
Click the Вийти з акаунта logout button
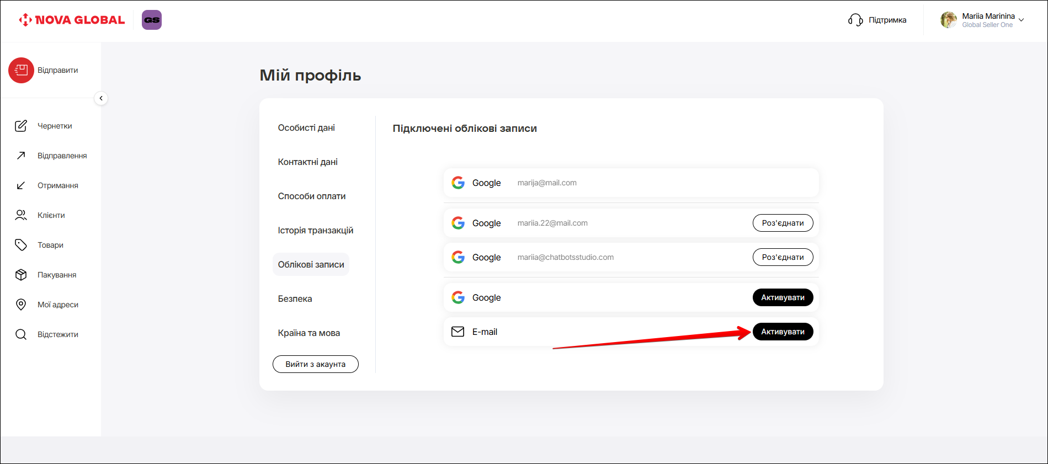tap(315, 364)
